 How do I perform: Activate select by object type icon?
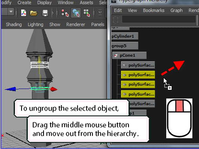click(x=76, y=13)
